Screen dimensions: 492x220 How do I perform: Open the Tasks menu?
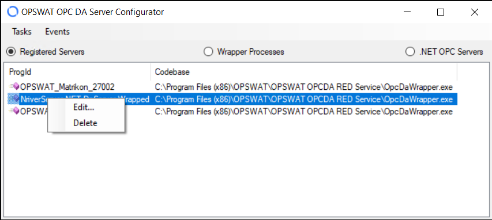click(22, 32)
